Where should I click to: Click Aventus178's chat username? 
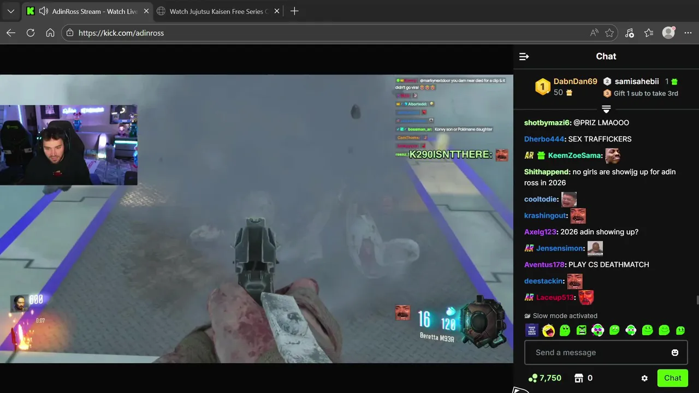click(x=544, y=265)
